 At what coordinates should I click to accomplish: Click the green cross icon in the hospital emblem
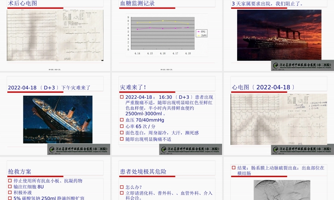(x=275, y=65)
